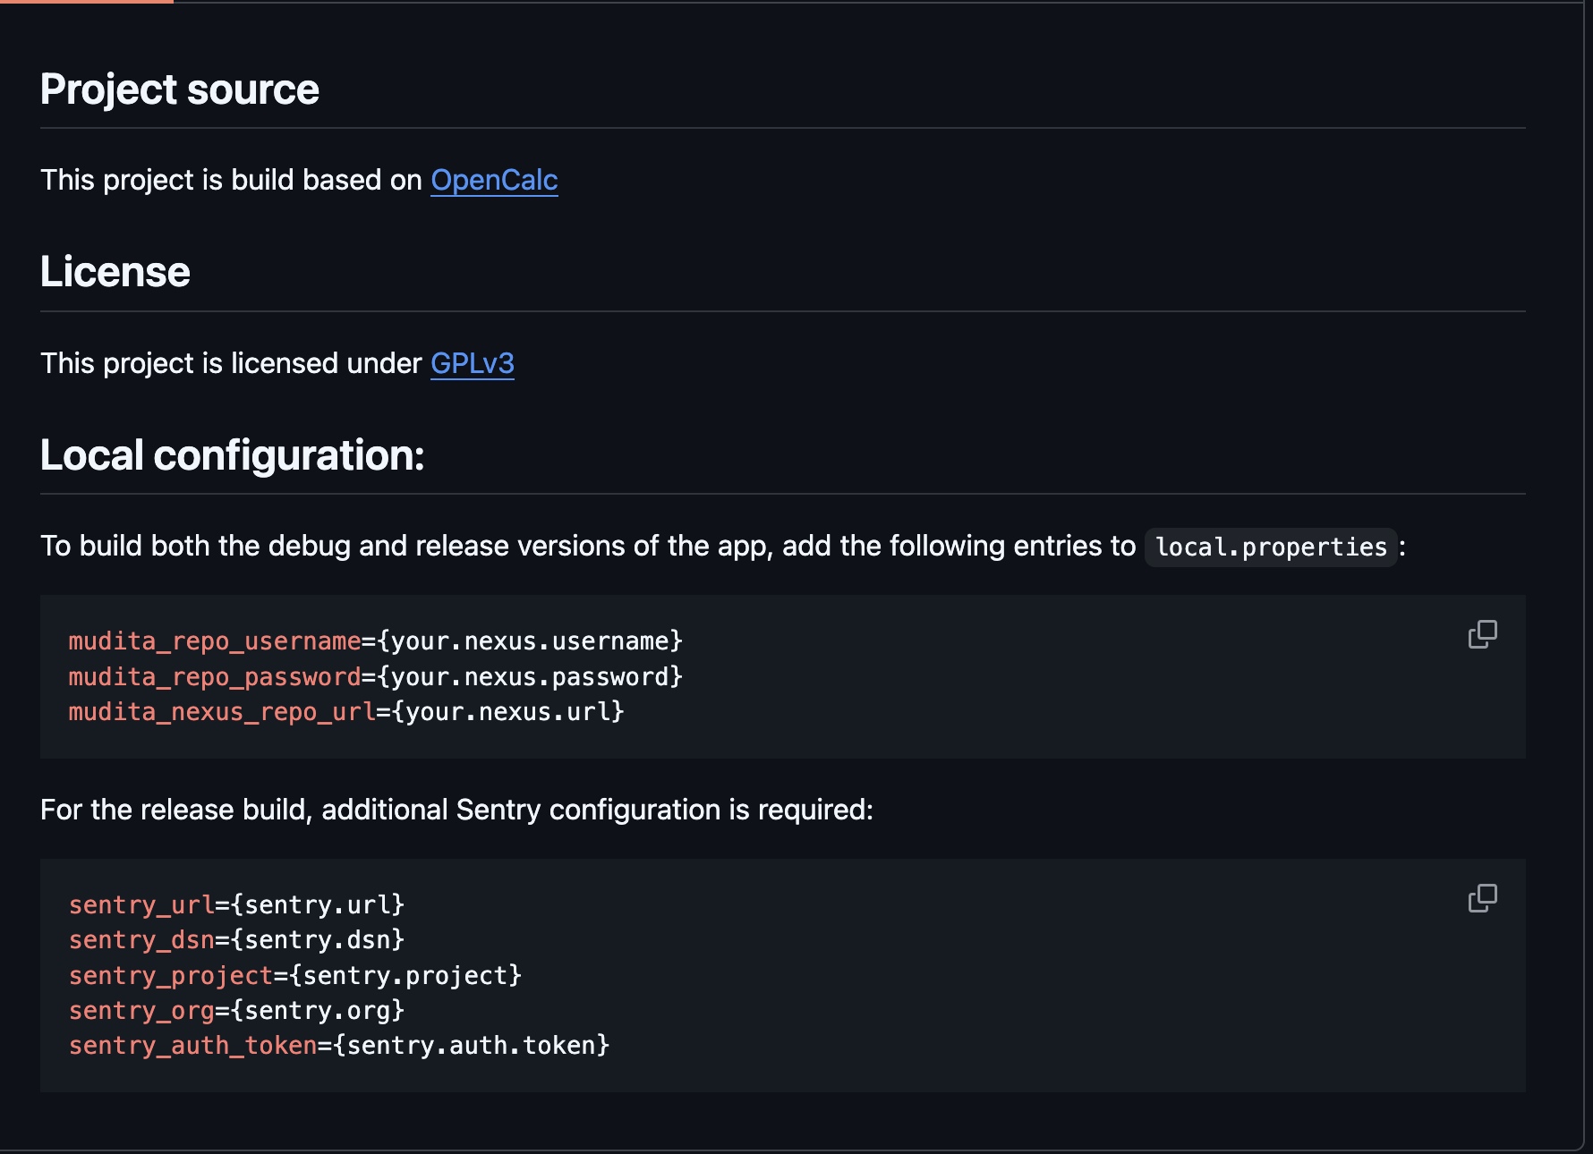The height and width of the screenshot is (1154, 1593).
Task: Click the Local configuration heading
Action: 232,455
